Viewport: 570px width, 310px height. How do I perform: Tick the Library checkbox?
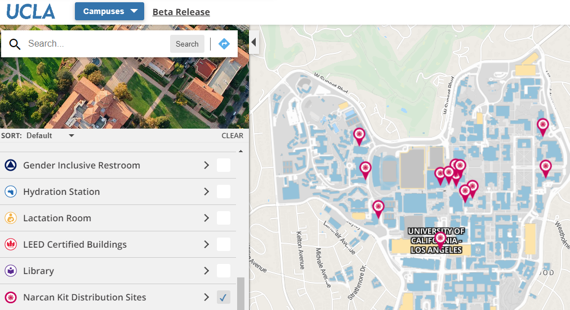click(224, 271)
